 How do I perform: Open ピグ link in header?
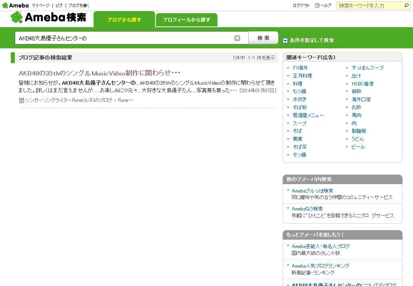(x=59, y=6)
